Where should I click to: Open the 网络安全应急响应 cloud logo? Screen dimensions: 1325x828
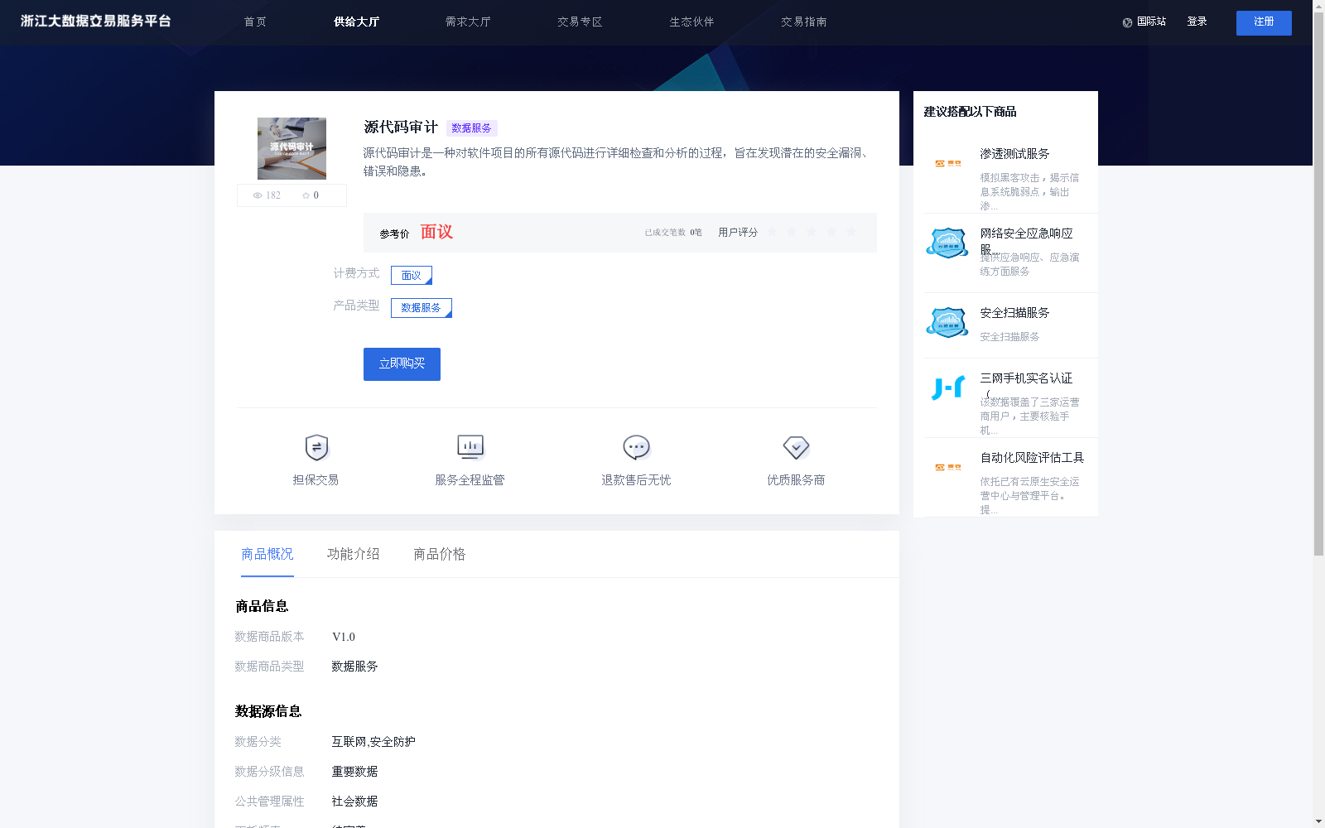(x=947, y=243)
